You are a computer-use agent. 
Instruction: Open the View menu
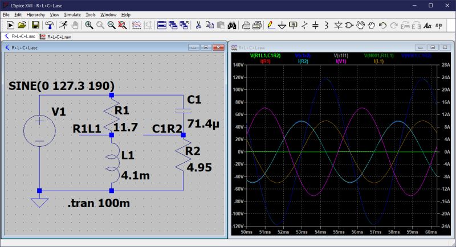coord(54,14)
